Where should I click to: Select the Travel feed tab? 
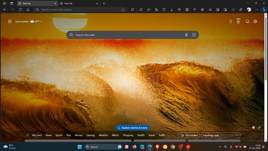point(151,135)
